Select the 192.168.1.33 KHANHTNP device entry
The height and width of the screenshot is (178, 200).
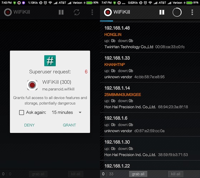150,67
